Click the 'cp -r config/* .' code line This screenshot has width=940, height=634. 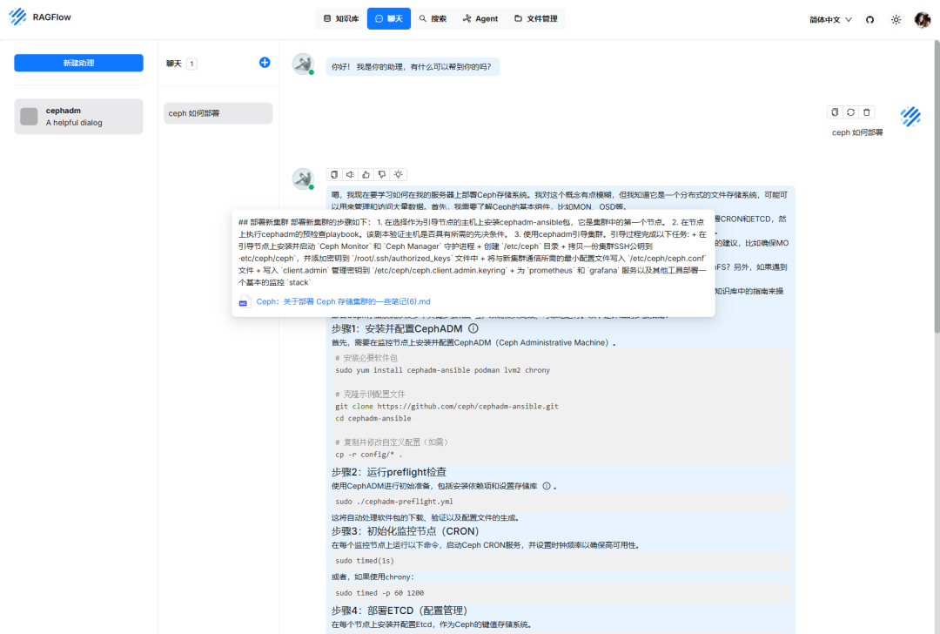pyautogui.click(x=369, y=454)
